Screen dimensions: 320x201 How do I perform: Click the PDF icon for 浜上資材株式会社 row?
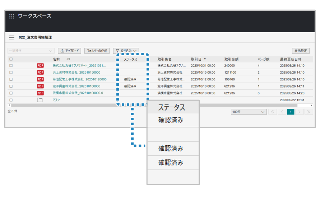[x=40, y=73]
